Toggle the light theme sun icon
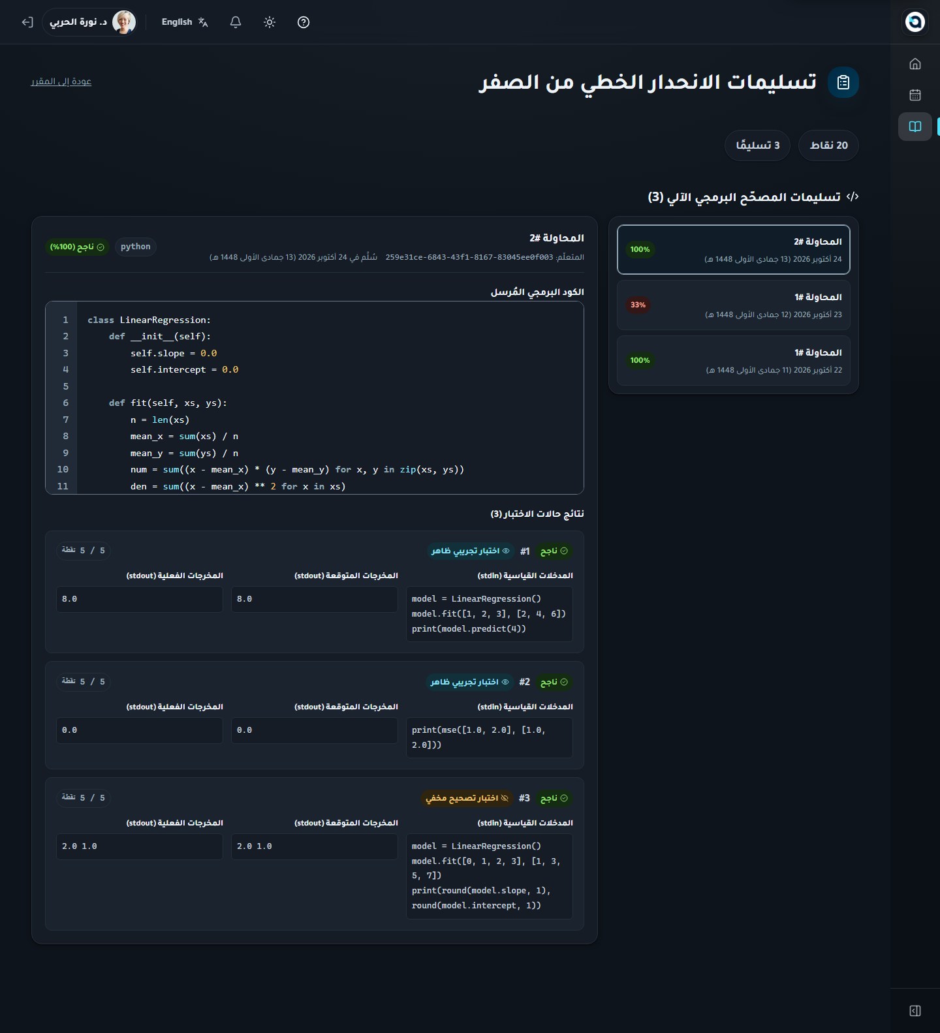 pyautogui.click(x=270, y=22)
